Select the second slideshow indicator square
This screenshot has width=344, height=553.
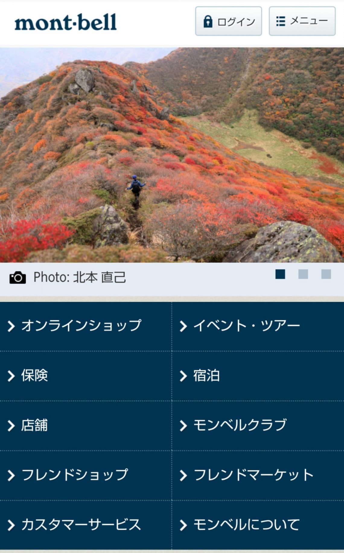(303, 274)
